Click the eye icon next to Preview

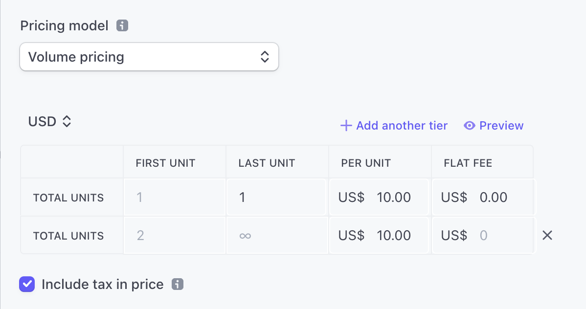(470, 126)
